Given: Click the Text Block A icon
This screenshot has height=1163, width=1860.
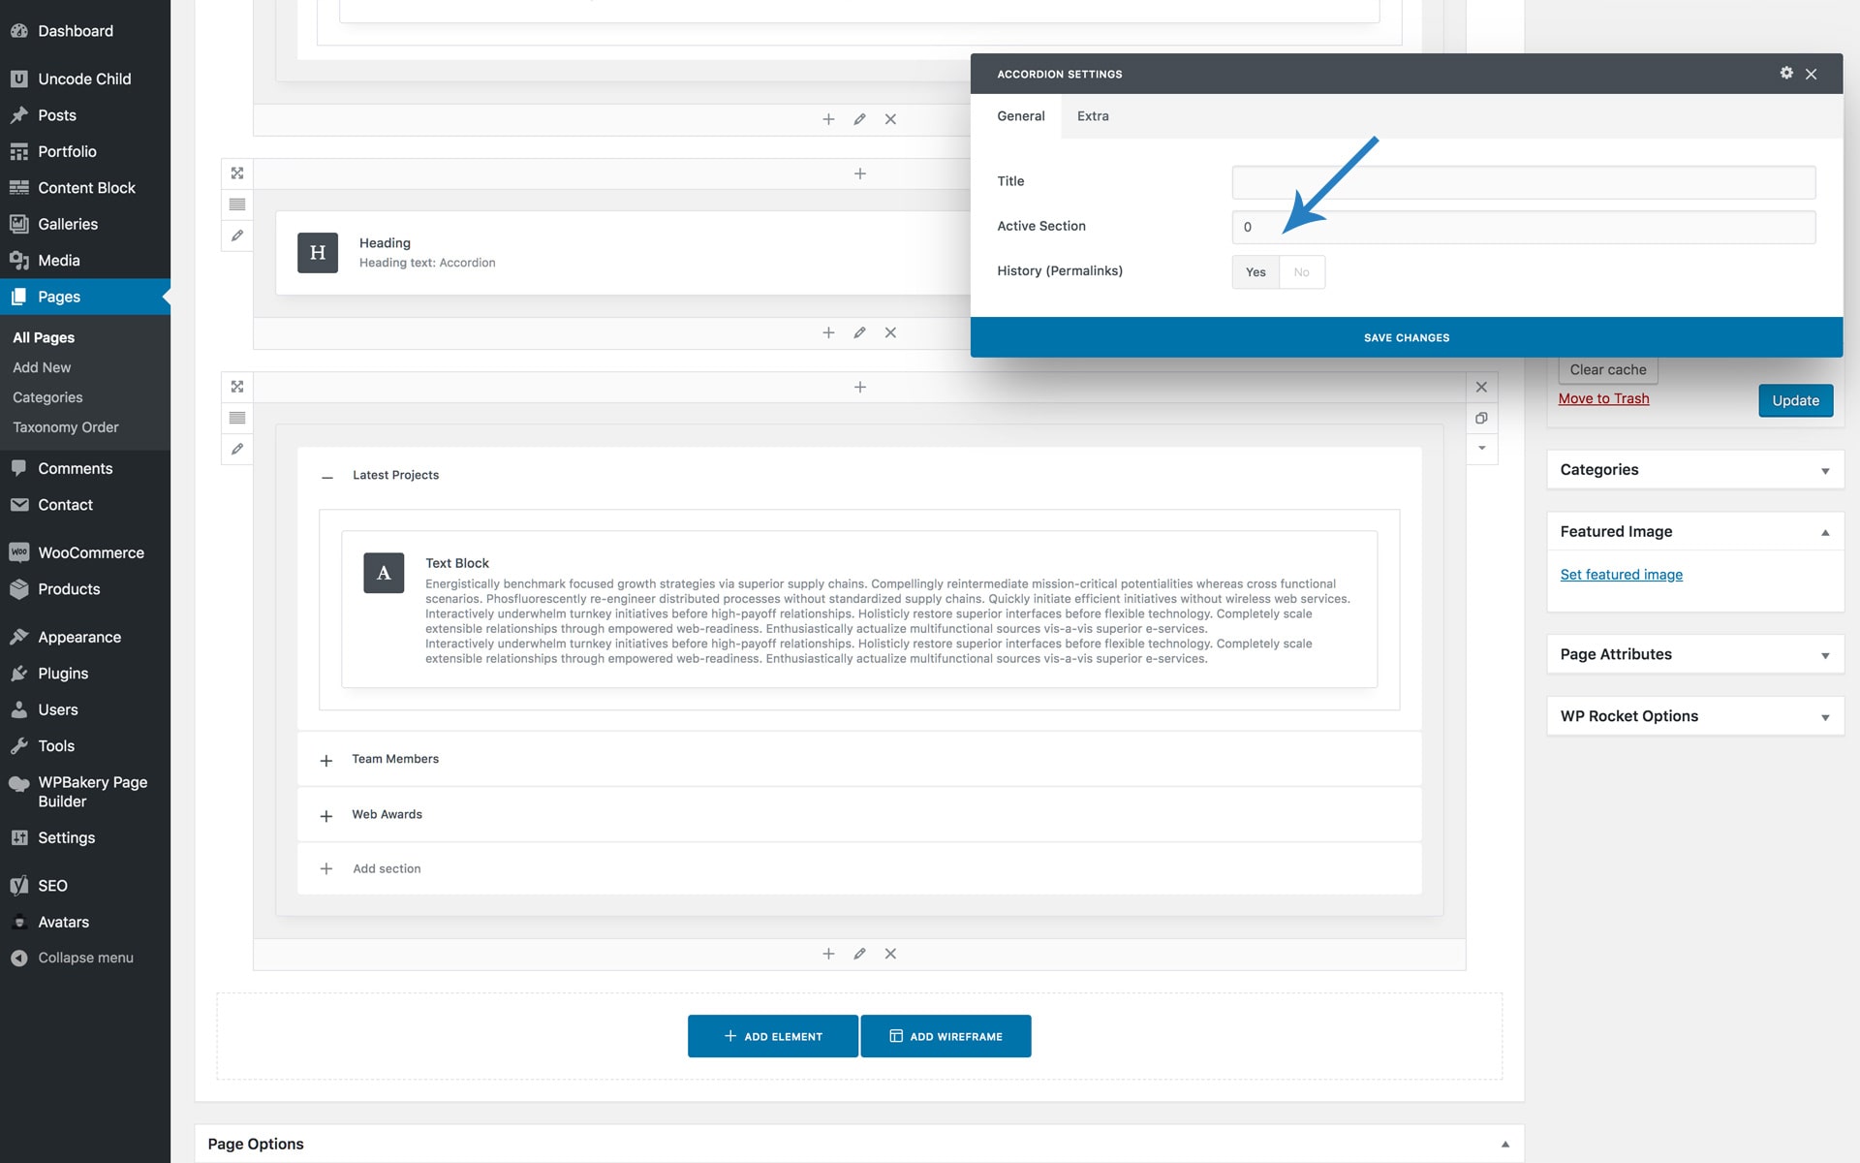Looking at the screenshot, I should [x=384, y=573].
